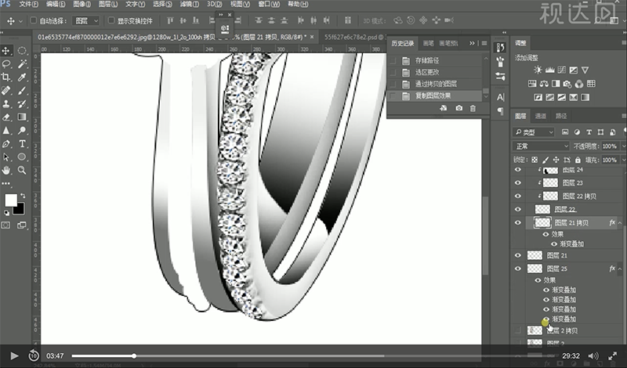Expand History panel hidden tabs chevron
The image size is (627, 368).
click(473, 43)
